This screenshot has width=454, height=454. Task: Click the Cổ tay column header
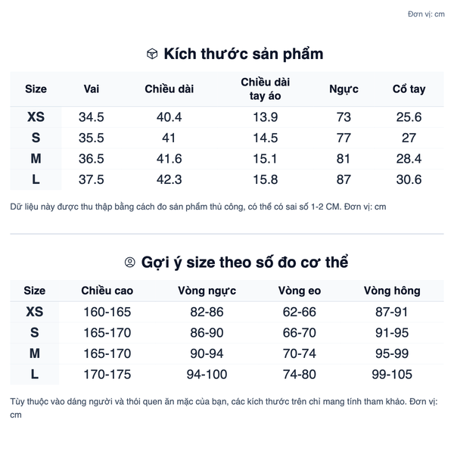click(x=409, y=89)
